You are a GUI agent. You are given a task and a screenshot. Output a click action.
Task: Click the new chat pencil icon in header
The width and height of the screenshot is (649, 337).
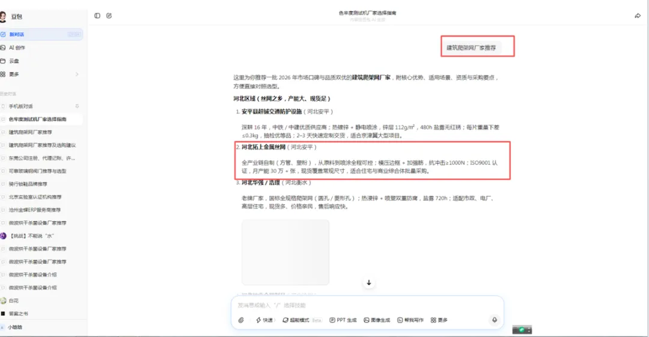[x=109, y=16]
